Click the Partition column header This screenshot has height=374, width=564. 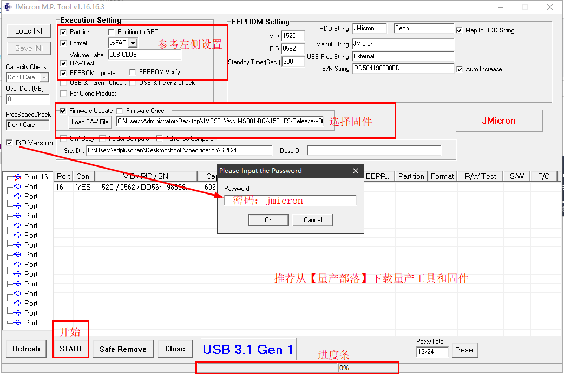[411, 176]
